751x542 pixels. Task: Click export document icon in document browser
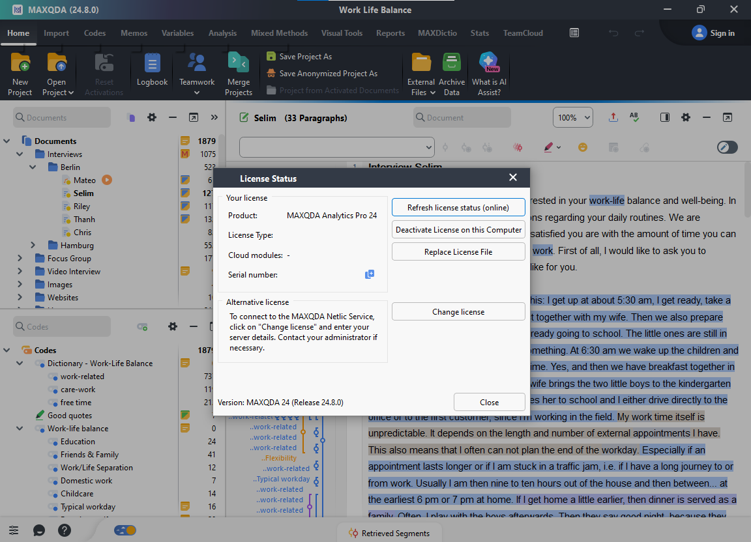tap(613, 117)
